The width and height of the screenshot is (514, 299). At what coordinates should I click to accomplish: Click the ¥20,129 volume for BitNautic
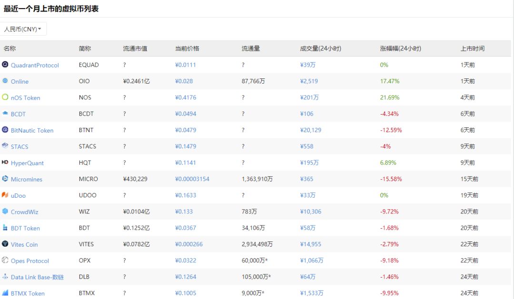point(310,130)
